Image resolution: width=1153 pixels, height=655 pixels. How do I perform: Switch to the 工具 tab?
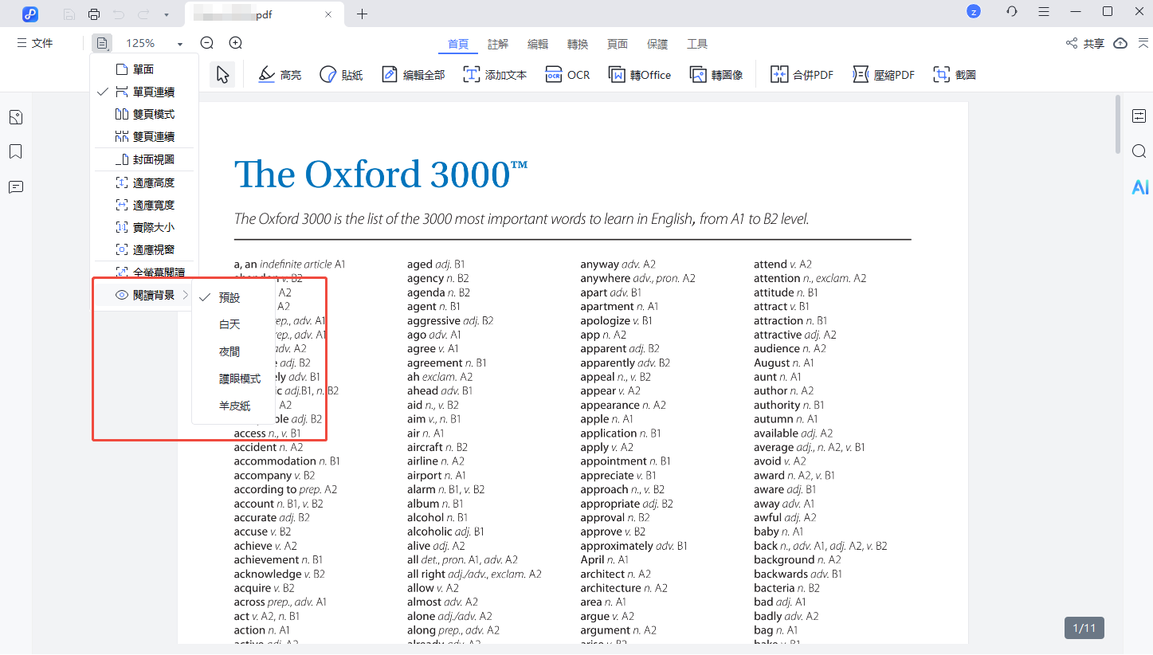pos(697,44)
